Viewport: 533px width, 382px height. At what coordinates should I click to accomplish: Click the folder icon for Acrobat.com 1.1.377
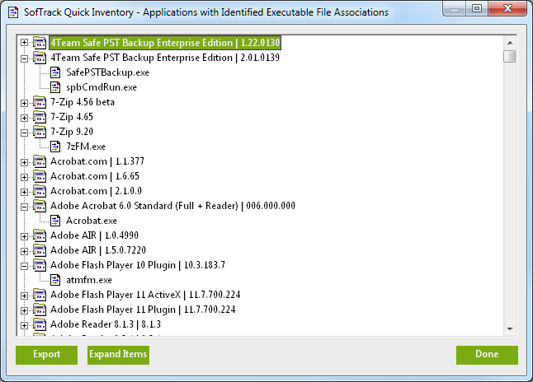click(x=40, y=161)
